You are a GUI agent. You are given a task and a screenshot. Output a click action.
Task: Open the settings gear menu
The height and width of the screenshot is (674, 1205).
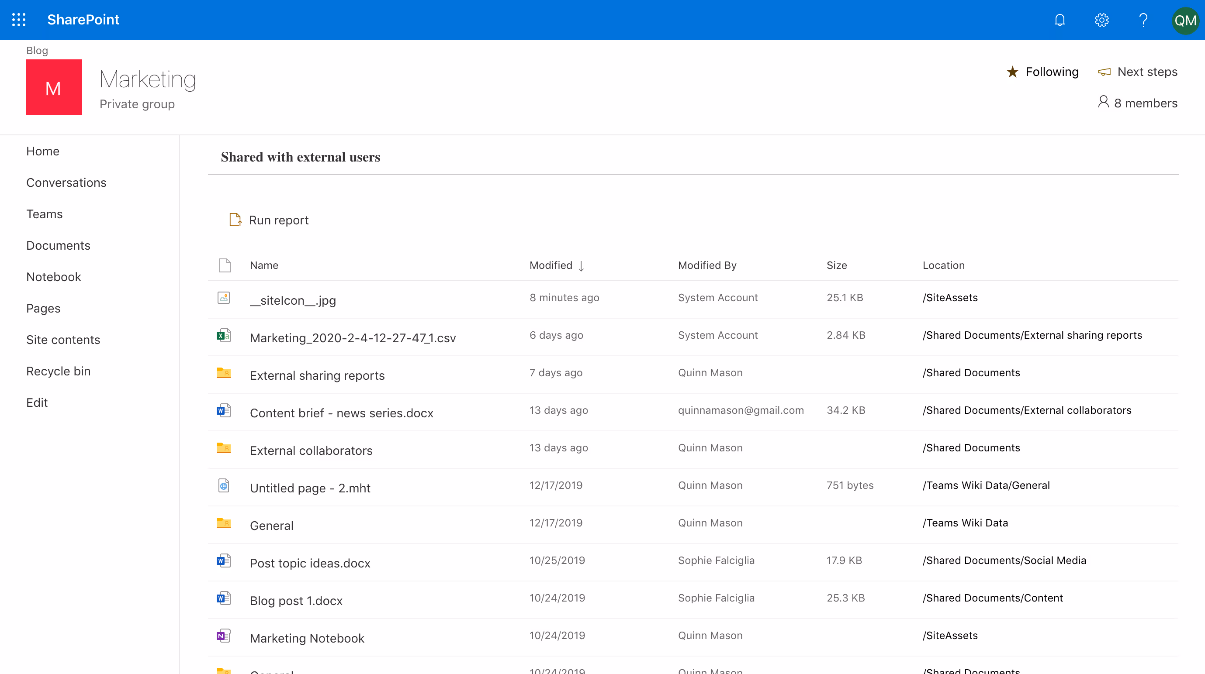(x=1101, y=20)
